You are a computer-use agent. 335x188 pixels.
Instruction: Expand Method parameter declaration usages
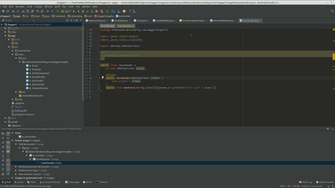point(16,167)
